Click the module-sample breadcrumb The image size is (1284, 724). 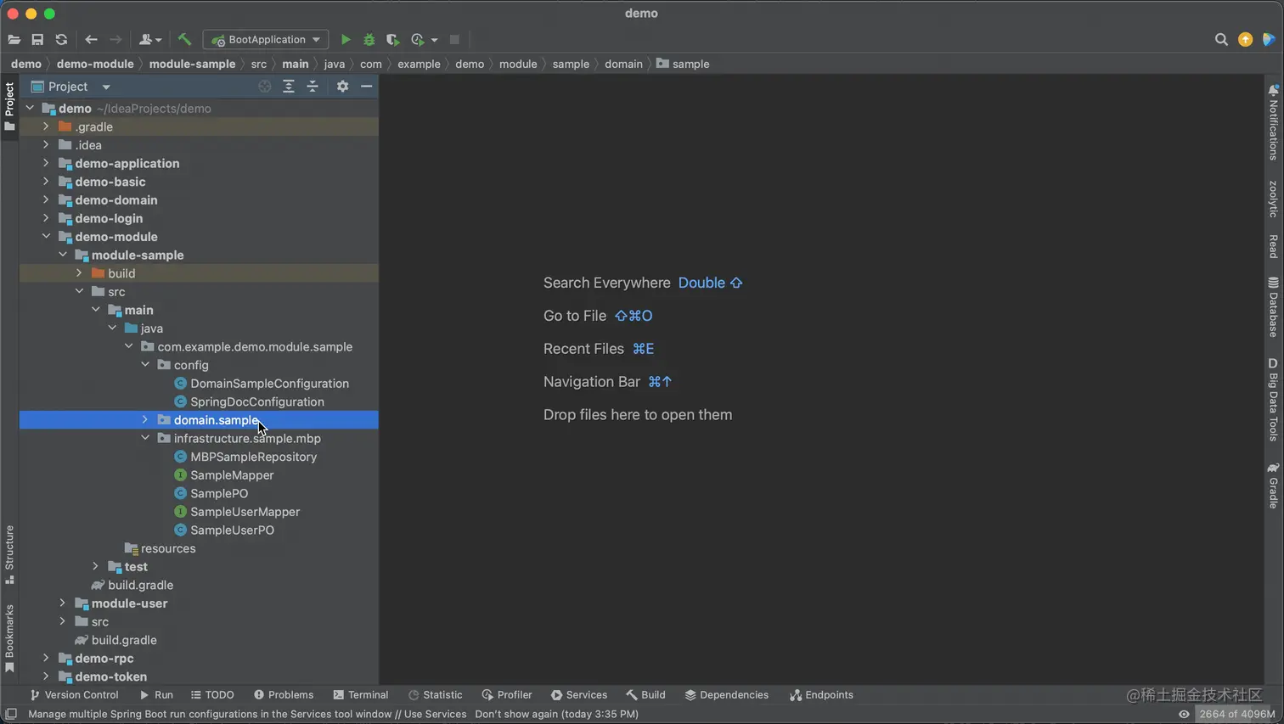click(x=192, y=64)
